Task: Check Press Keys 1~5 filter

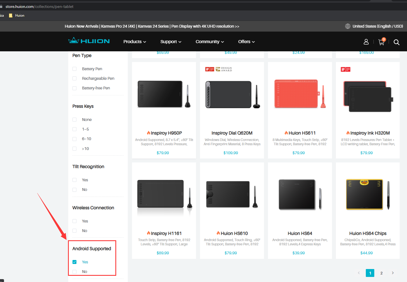Action: 74,129
